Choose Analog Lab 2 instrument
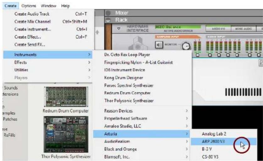 224,134
